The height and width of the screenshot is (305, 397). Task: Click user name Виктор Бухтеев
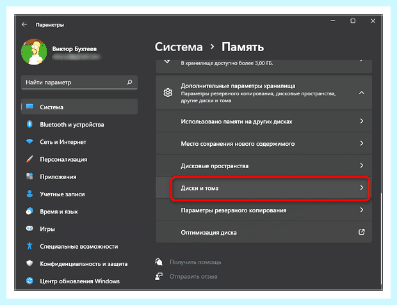(x=74, y=49)
